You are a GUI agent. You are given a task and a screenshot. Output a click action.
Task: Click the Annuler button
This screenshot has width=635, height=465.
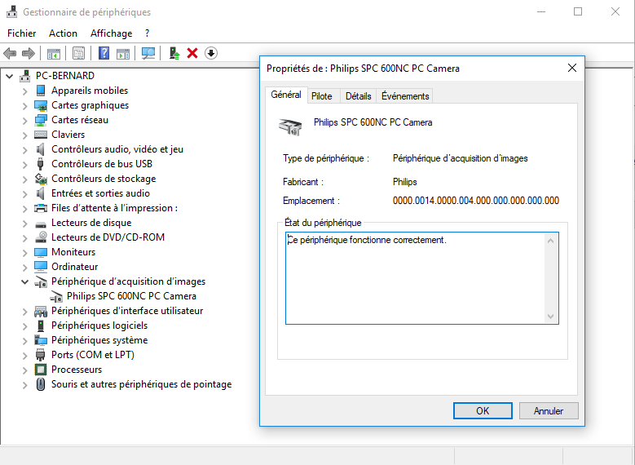pos(549,410)
